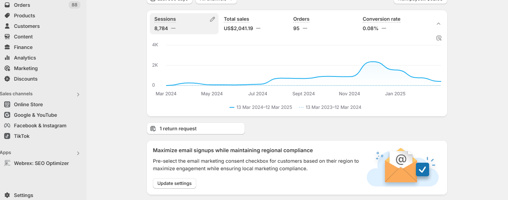Click the Maximize email signups heading
Image resolution: width=508 pixels, height=200 pixels.
pyautogui.click(x=233, y=150)
